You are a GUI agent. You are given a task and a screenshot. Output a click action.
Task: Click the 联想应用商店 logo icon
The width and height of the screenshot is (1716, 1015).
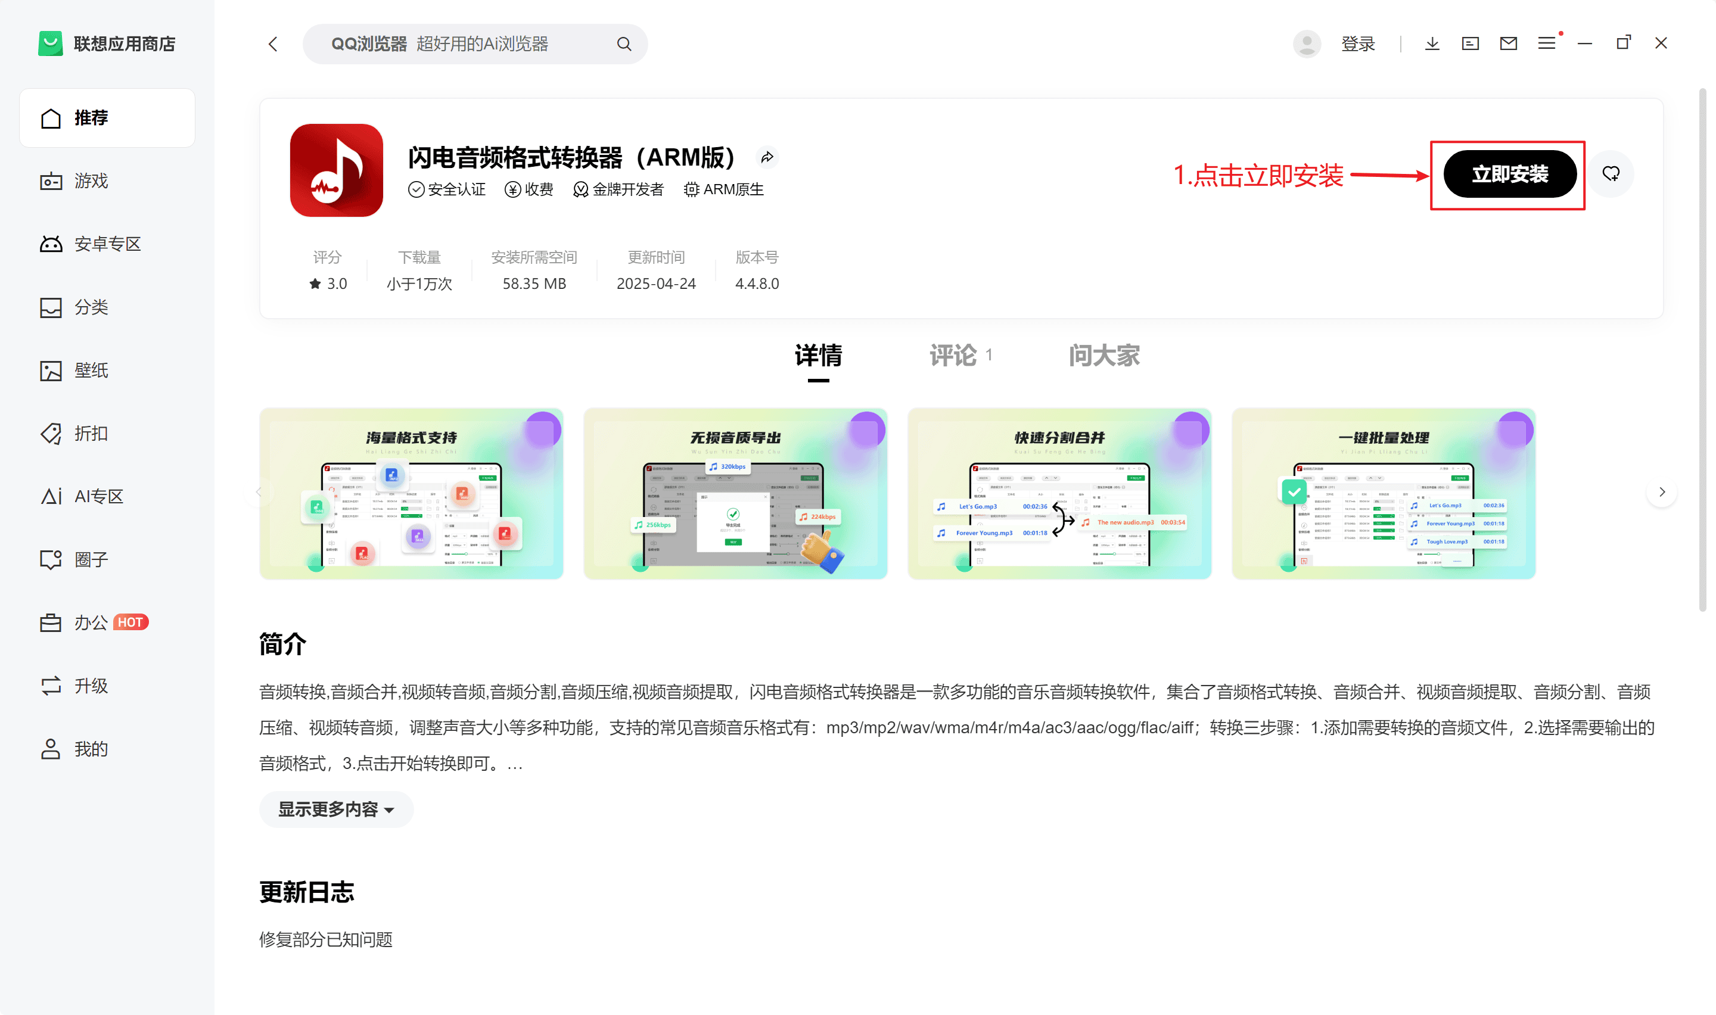(x=50, y=43)
